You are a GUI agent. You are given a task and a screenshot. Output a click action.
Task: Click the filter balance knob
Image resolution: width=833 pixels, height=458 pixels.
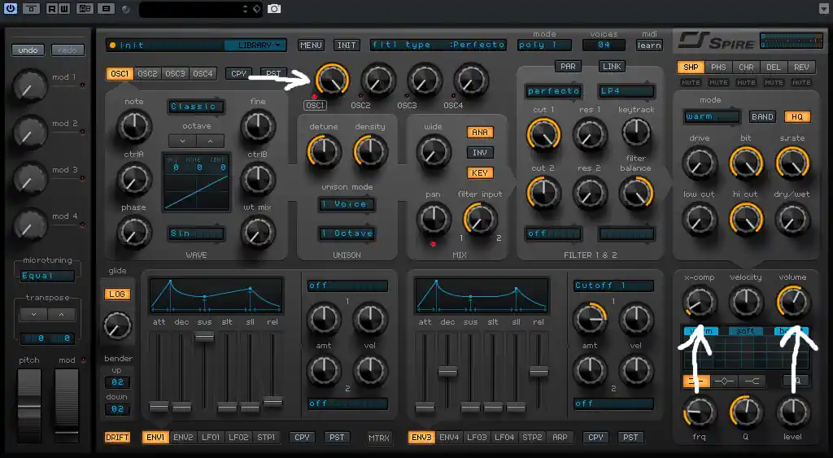[636, 192]
